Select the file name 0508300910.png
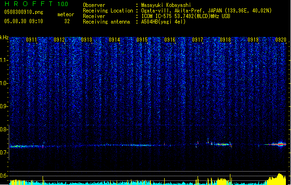Image resolution: width=291 pixels, height=185 pixels. point(24,12)
